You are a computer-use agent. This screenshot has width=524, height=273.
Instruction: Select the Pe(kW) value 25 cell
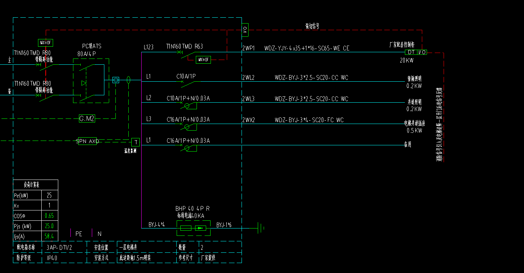(x=49, y=195)
